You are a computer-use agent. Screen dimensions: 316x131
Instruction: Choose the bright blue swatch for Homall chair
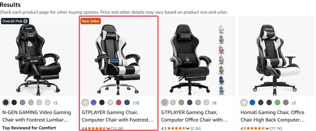coord(252,103)
